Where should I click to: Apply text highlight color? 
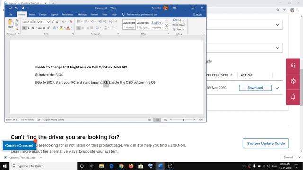(61, 28)
